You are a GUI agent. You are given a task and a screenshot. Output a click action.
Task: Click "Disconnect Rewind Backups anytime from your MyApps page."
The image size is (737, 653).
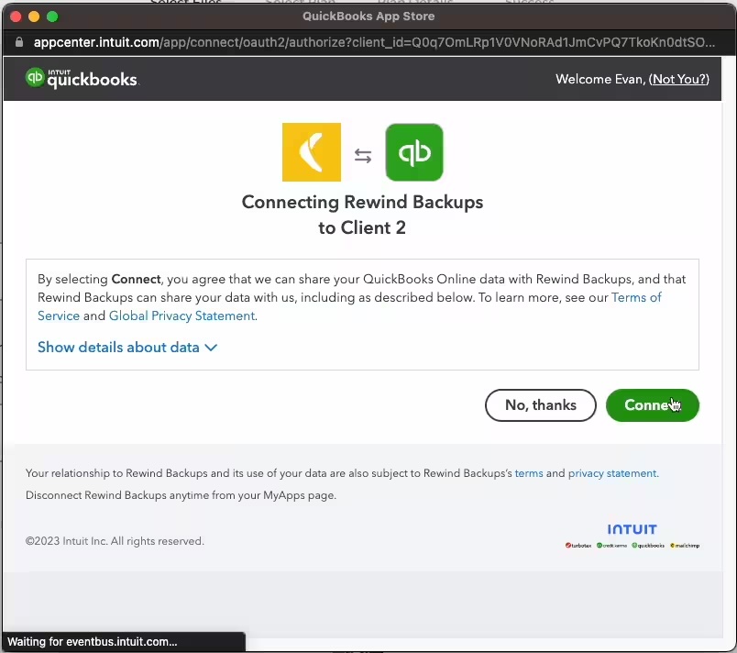(181, 495)
